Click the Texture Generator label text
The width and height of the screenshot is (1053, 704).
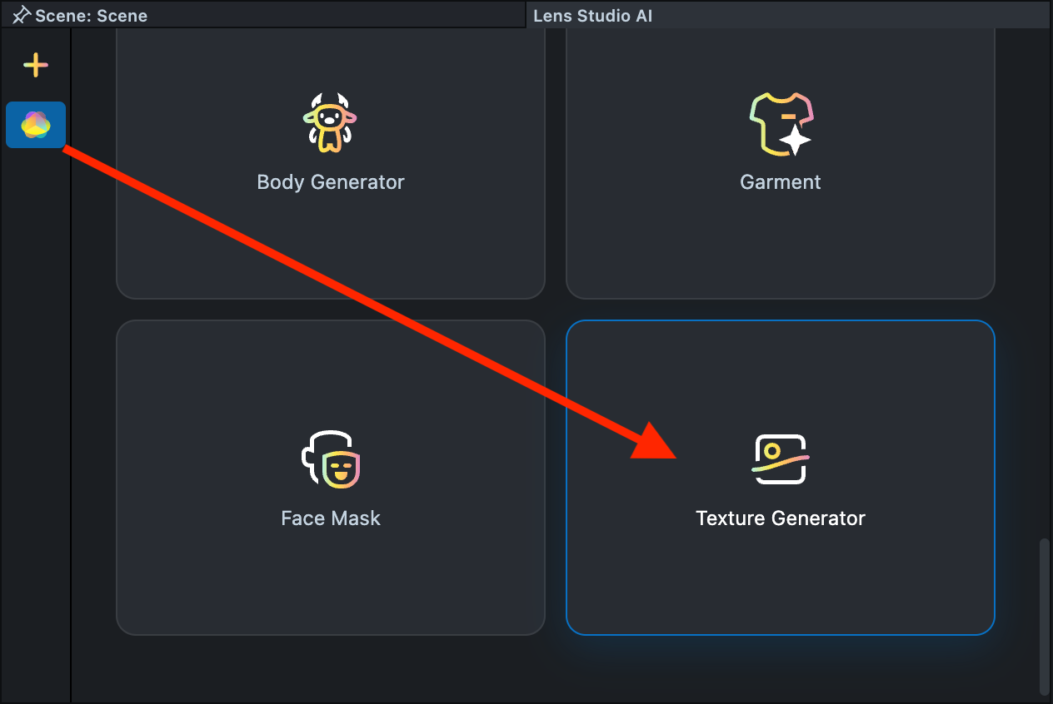[x=781, y=518]
